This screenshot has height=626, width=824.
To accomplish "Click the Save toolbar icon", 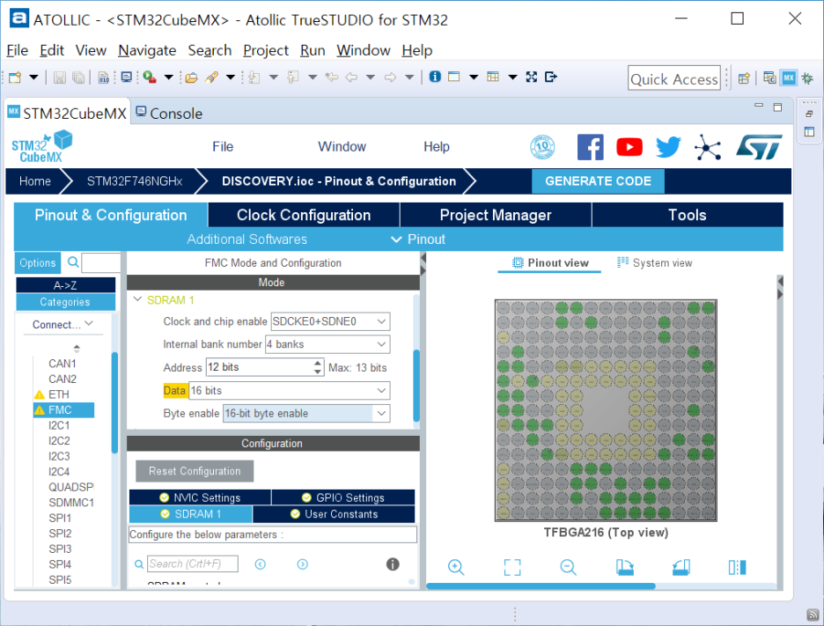I will pos(59,77).
